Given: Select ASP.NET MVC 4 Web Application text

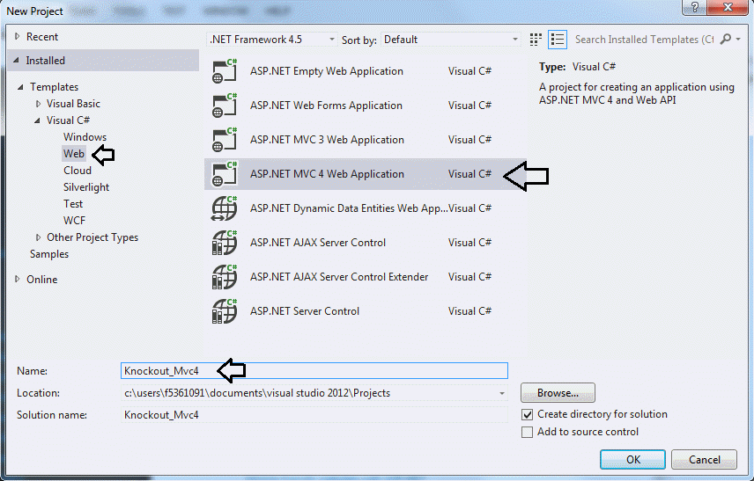Looking at the screenshot, I should tap(327, 174).
